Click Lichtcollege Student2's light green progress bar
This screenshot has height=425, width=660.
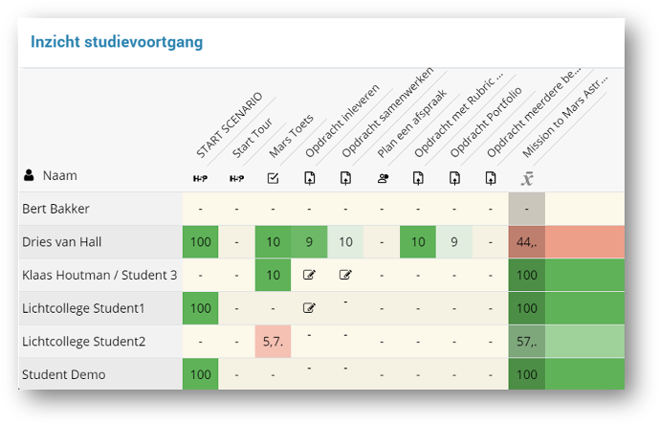click(x=583, y=342)
